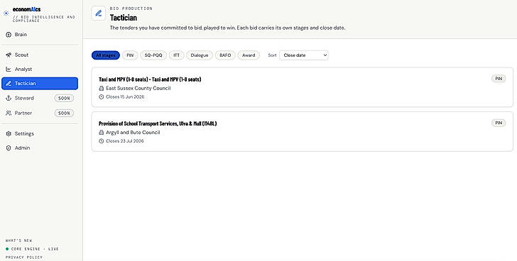Click the green live status dot
Viewport: 517px width, 261px height.
coord(7,249)
